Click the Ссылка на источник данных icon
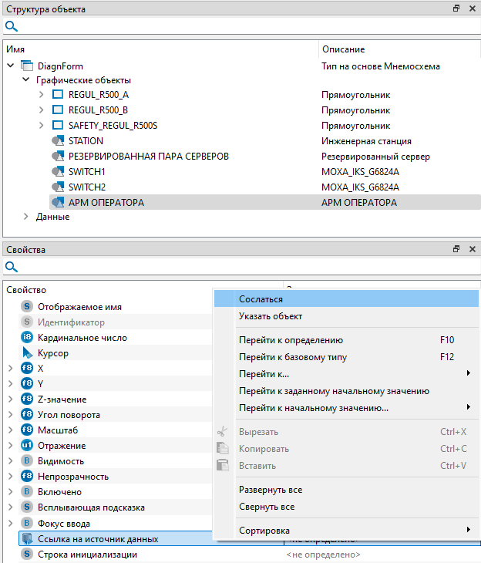The image size is (481, 563). tap(27, 539)
